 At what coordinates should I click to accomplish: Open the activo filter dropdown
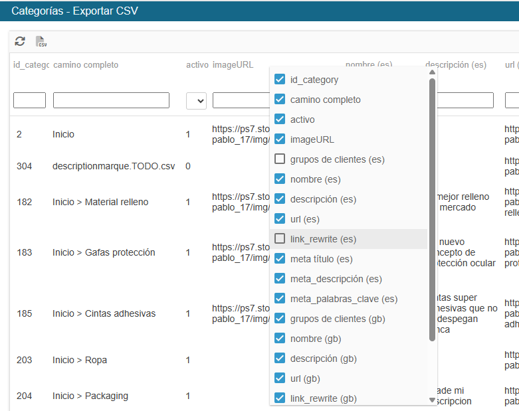[x=196, y=101]
